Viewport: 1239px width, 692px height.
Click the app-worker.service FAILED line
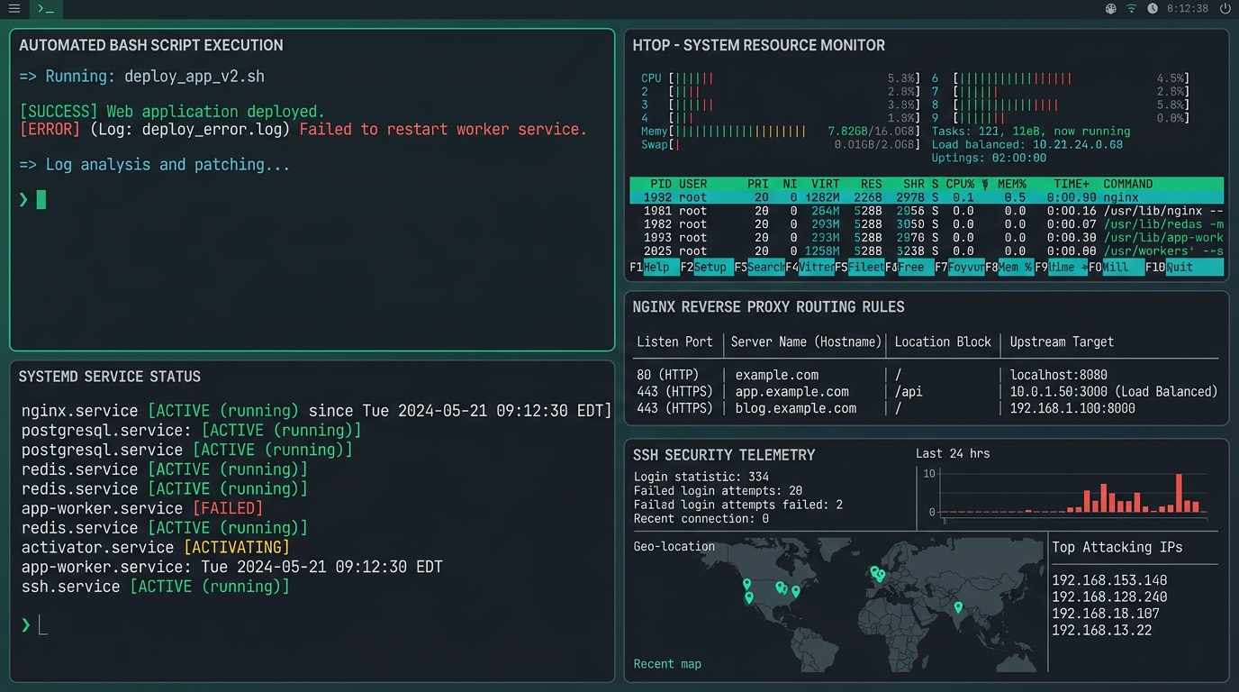(x=142, y=508)
